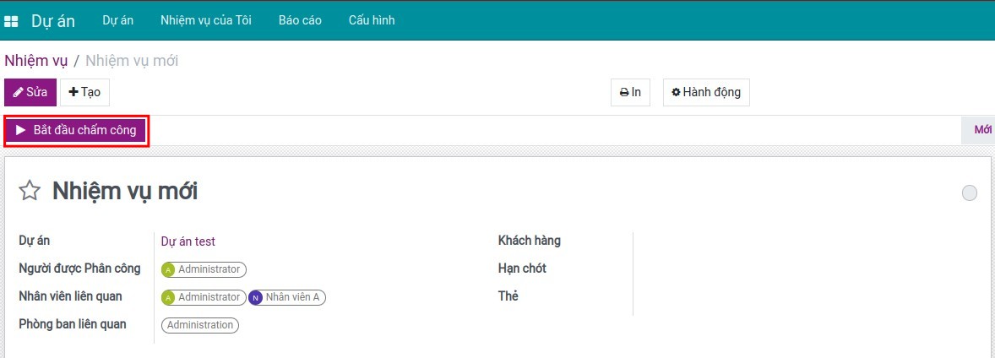Screen dimensions: 995x358
Task: Click the Administration department tag
Action: click(x=200, y=325)
